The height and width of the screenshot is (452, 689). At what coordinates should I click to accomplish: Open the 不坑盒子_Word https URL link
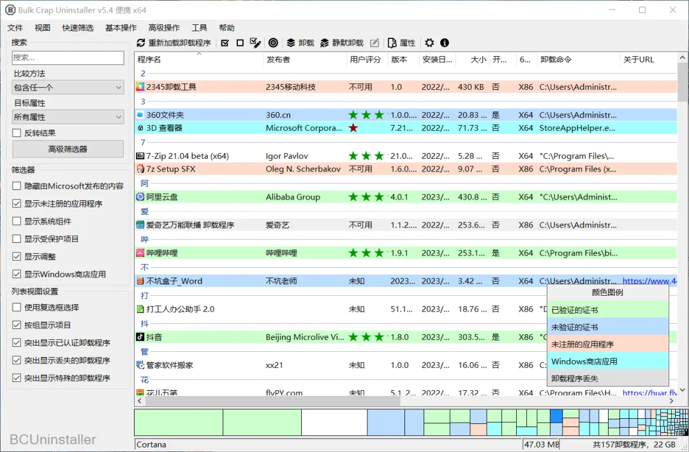tap(649, 281)
